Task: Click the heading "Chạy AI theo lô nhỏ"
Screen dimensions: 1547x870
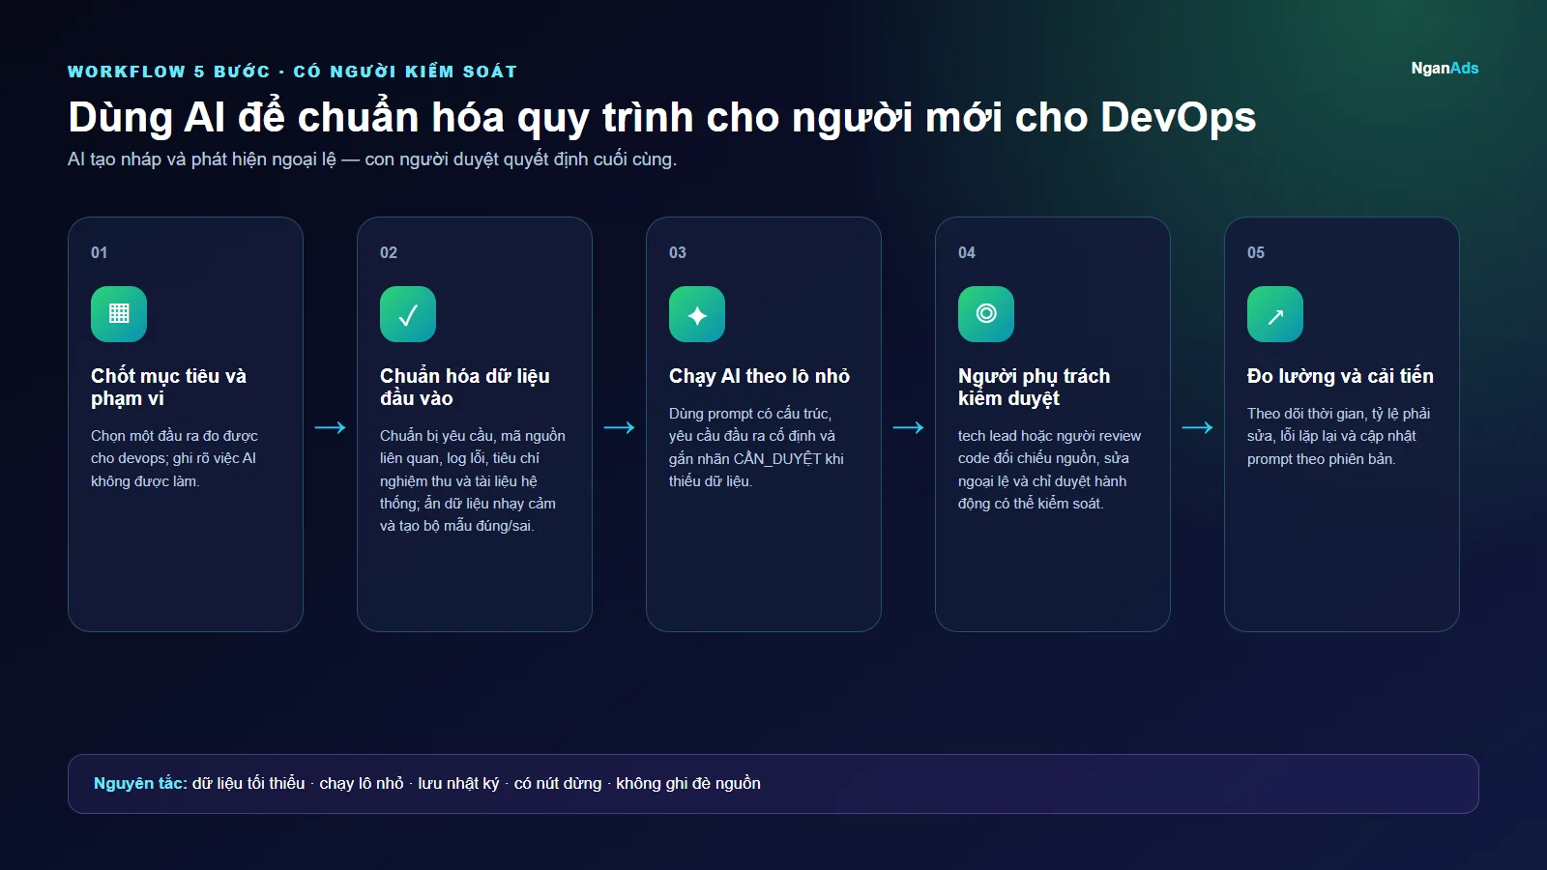Action: coord(759,376)
